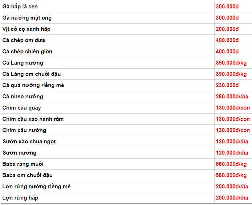Click the 'Baba rang muối' menu item
Screen dimensions: 252x205
23,164
